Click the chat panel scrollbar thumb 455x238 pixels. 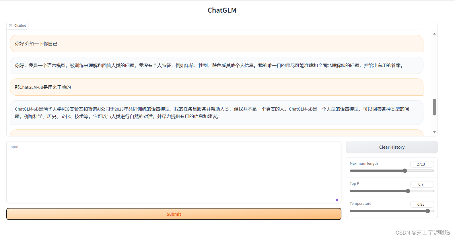[x=434, y=107]
